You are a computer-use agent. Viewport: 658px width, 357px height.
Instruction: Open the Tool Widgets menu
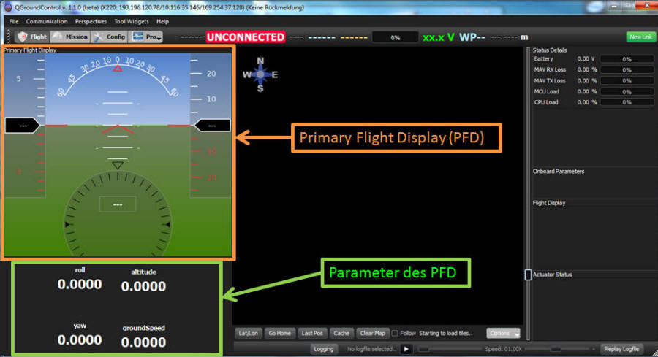pyautogui.click(x=132, y=21)
